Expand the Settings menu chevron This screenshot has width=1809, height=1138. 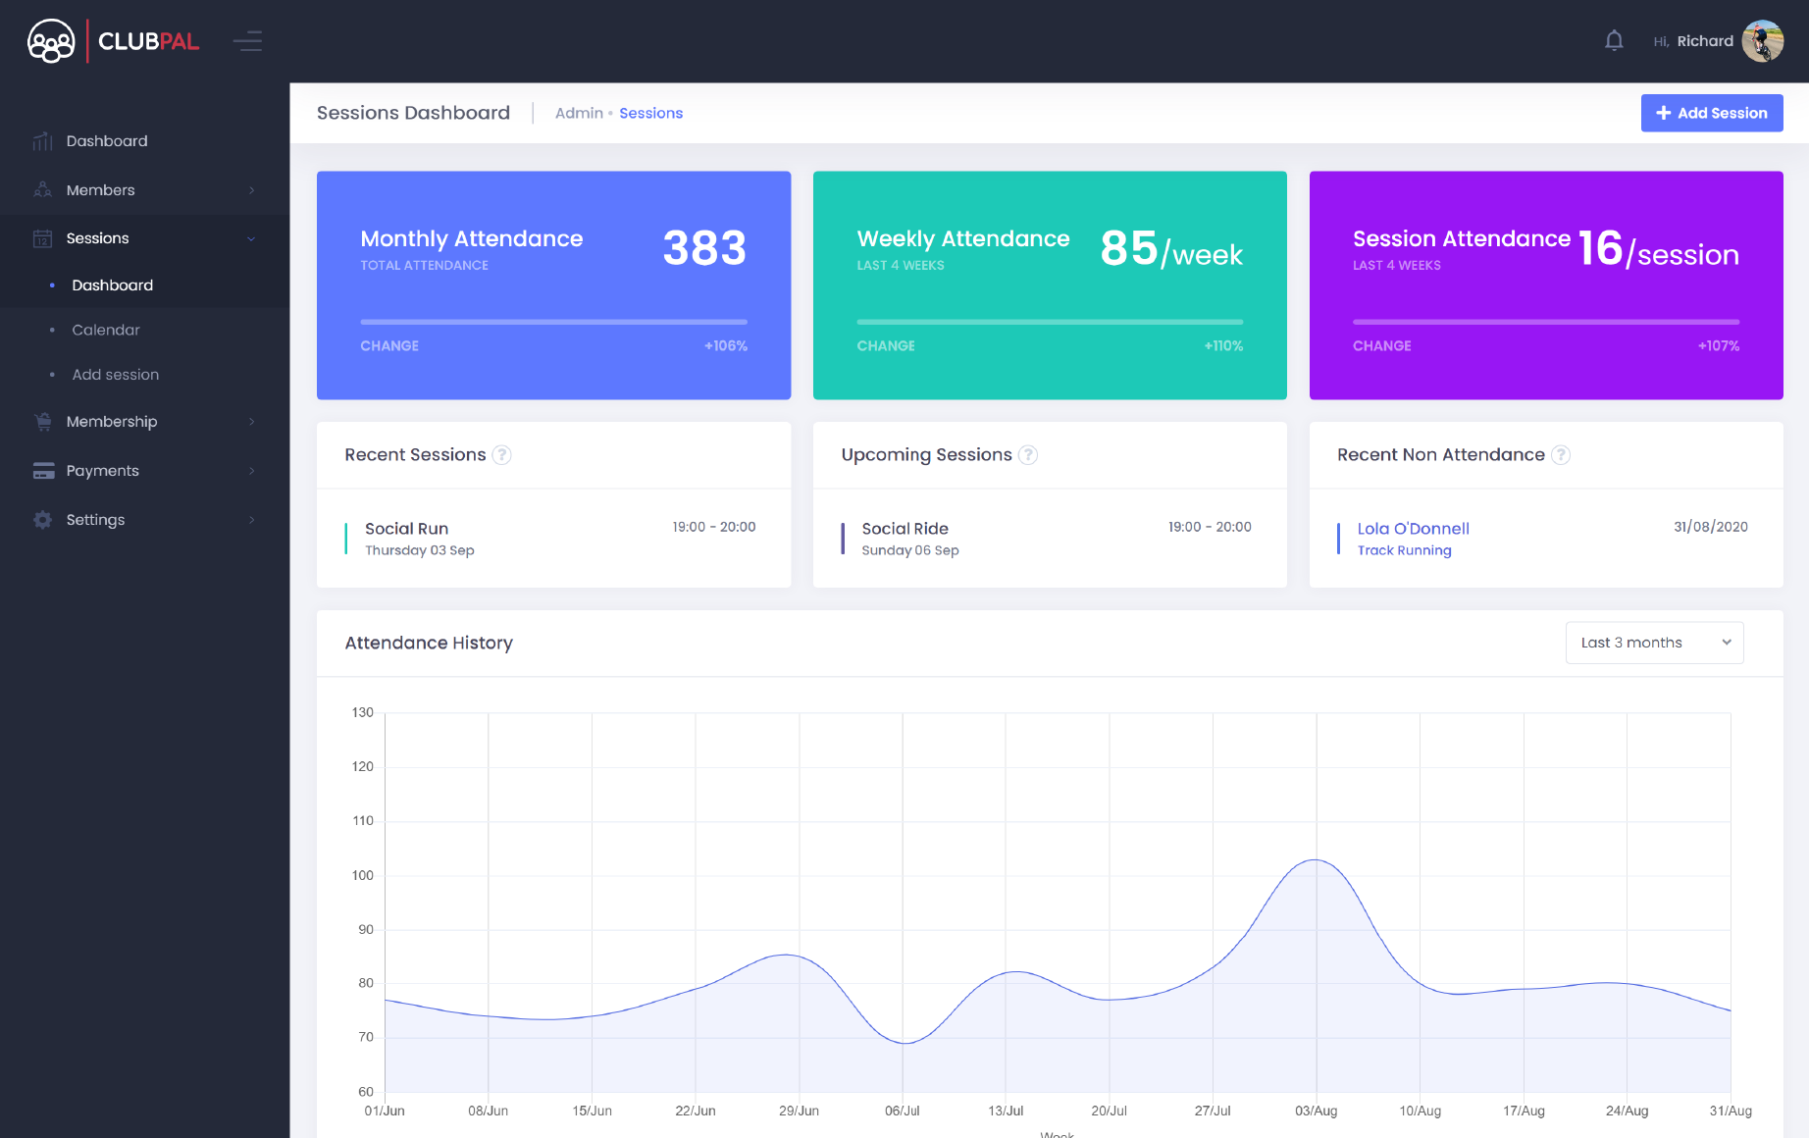click(252, 520)
